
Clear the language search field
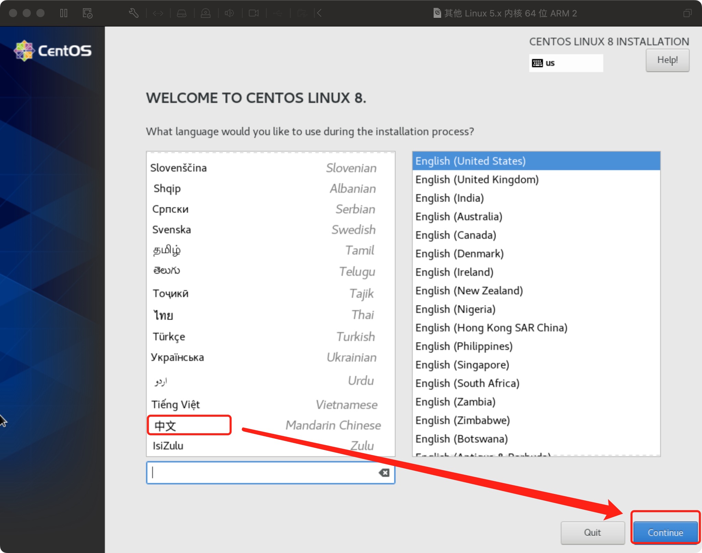click(384, 473)
